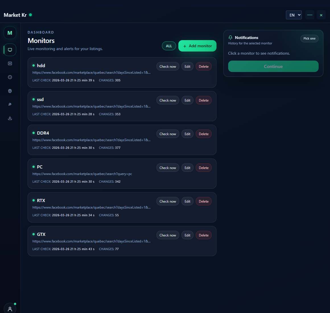Open the Dashboard monitors panel from the sidebar

[x=10, y=50]
